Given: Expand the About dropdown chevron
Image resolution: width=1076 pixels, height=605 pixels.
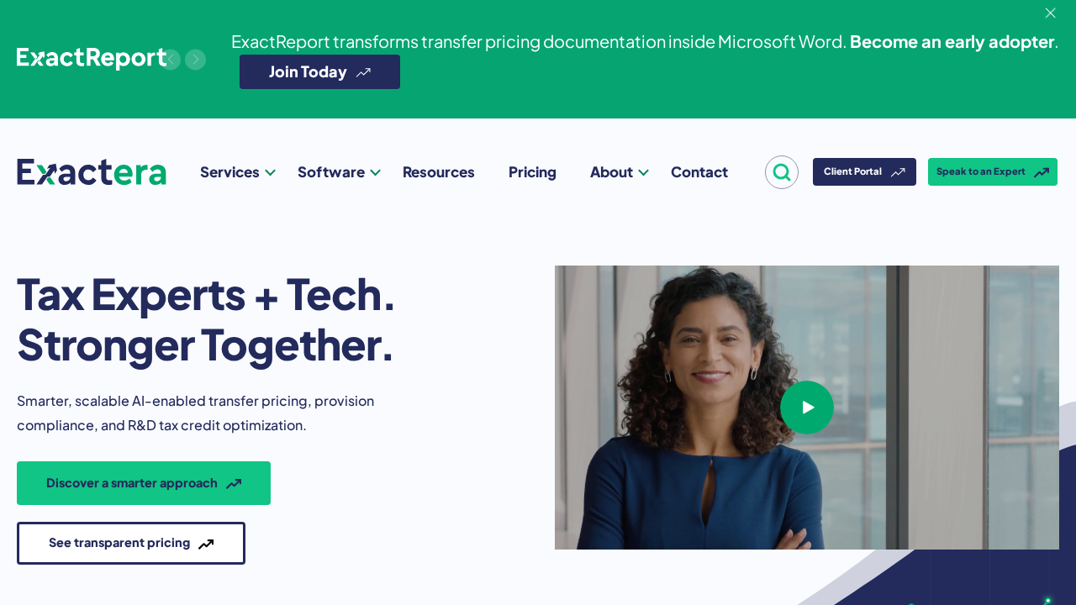Looking at the screenshot, I should coord(644,172).
